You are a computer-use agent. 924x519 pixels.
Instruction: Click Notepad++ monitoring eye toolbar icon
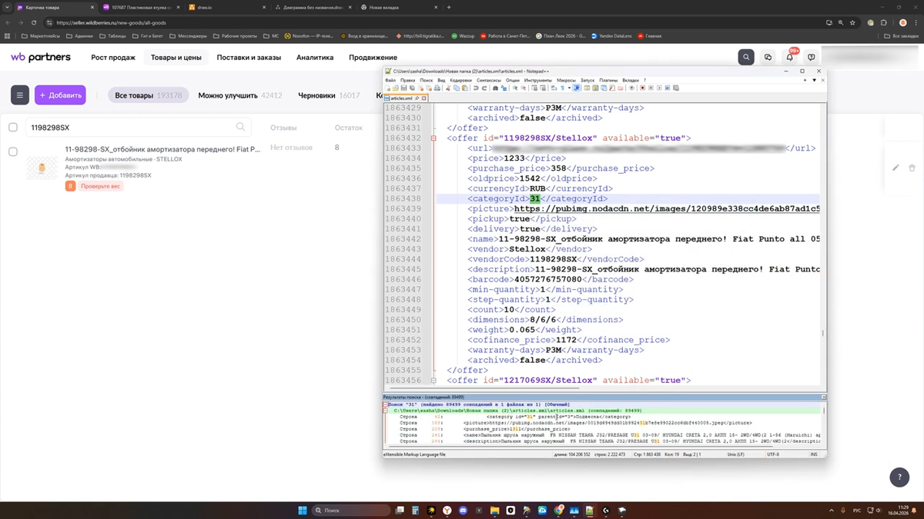pos(631,88)
